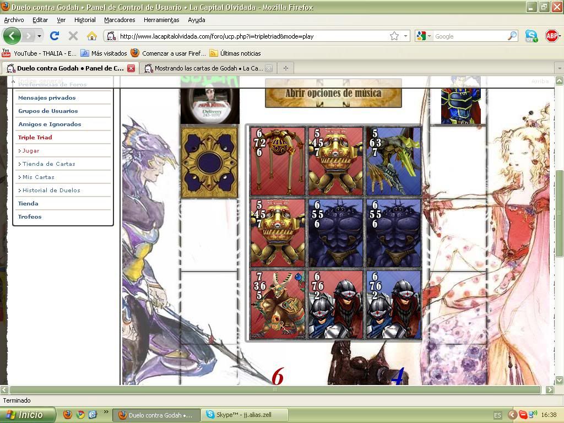The image size is (564, 423).
Task: Click the board card numbered 6 7 2 6
Action: coord(278,161)
